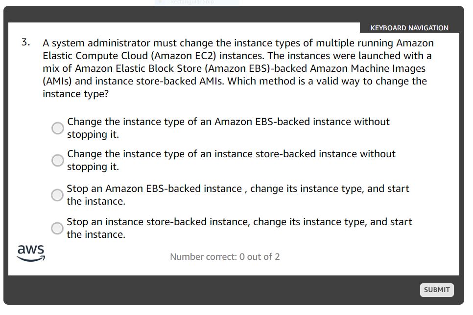Click the question number 3 label
The height and width of the screenshot is (315, 473).
tap(24, 42)
